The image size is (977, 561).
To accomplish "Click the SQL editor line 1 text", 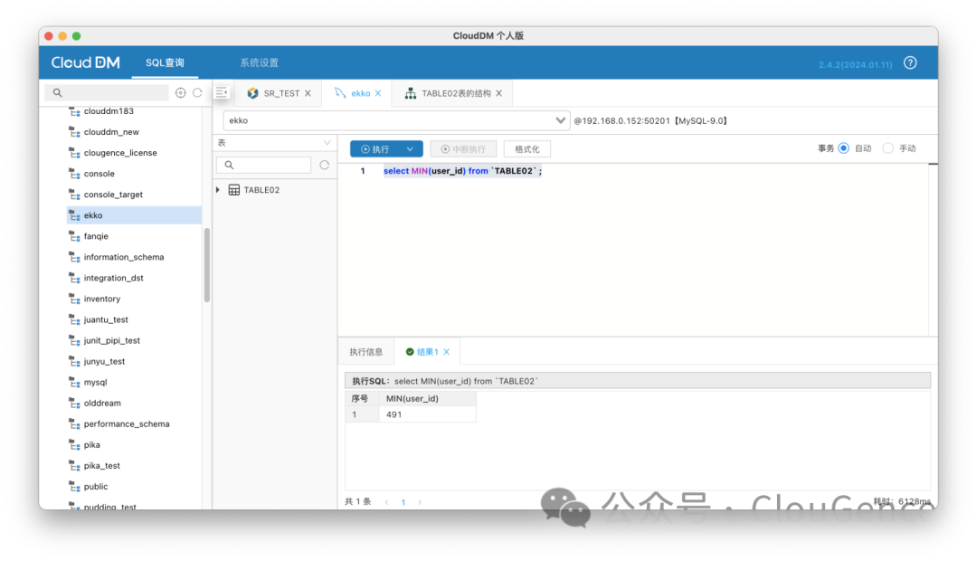I will (462, 171).
